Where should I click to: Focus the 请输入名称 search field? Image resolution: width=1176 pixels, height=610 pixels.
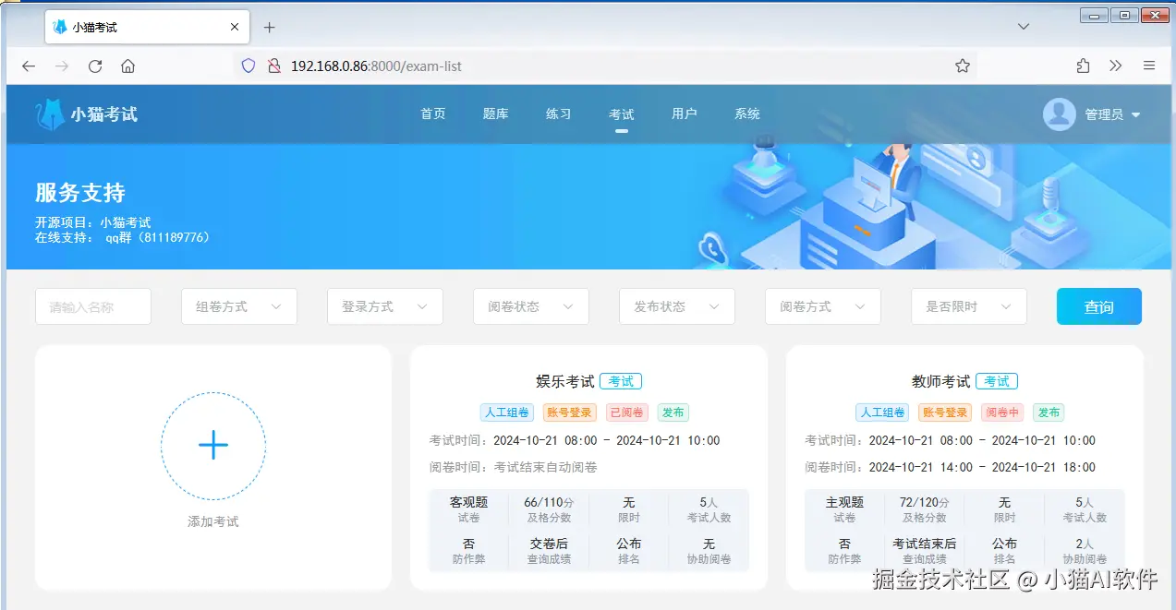tap(93, 306)
